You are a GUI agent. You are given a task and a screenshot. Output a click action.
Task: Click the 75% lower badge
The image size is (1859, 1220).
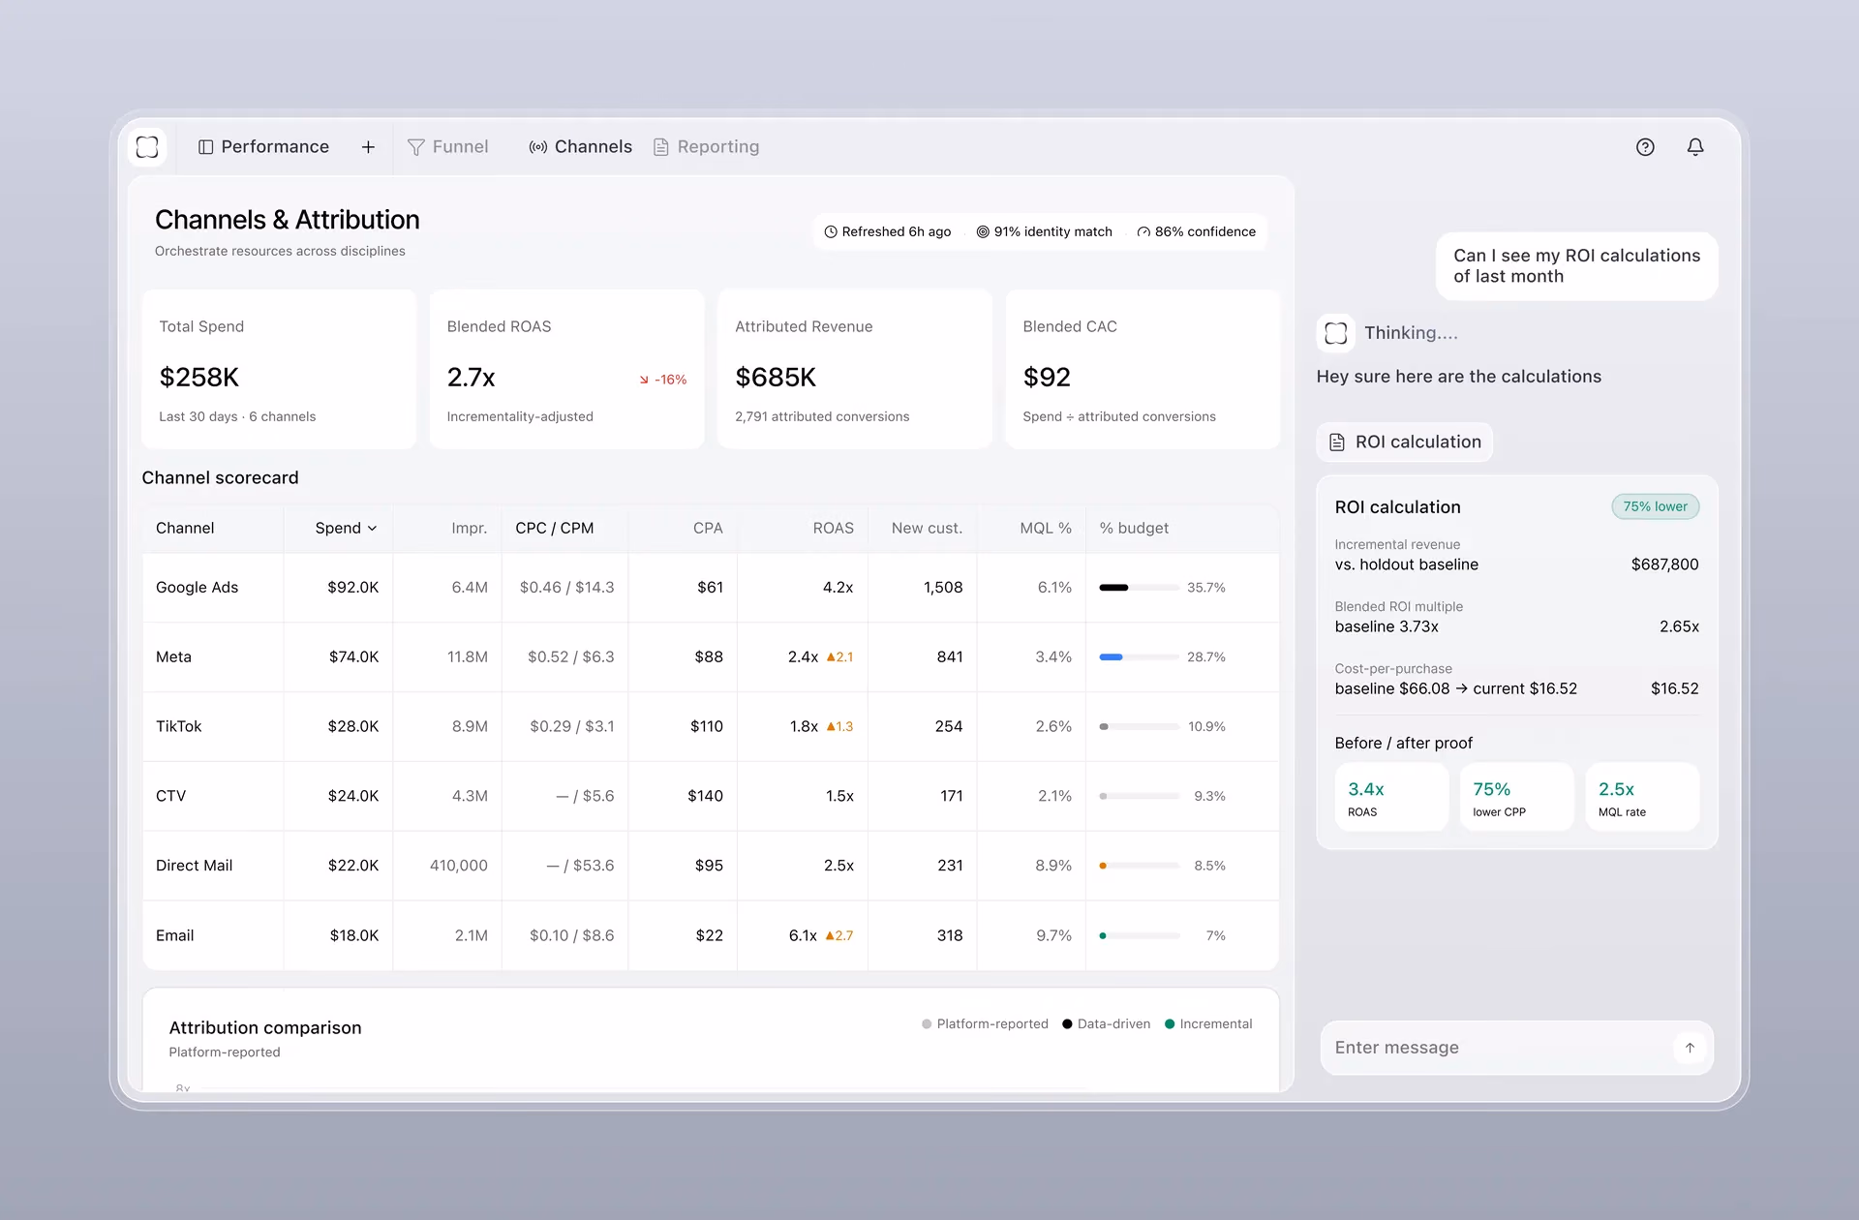tap(1655, 507)
